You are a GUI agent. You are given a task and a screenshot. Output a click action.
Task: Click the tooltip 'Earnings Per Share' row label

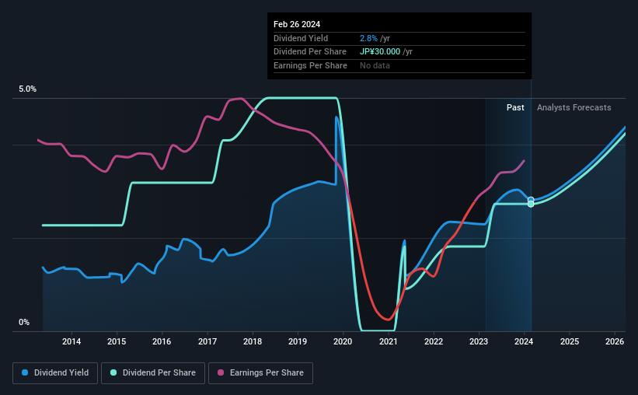point(310,65)
